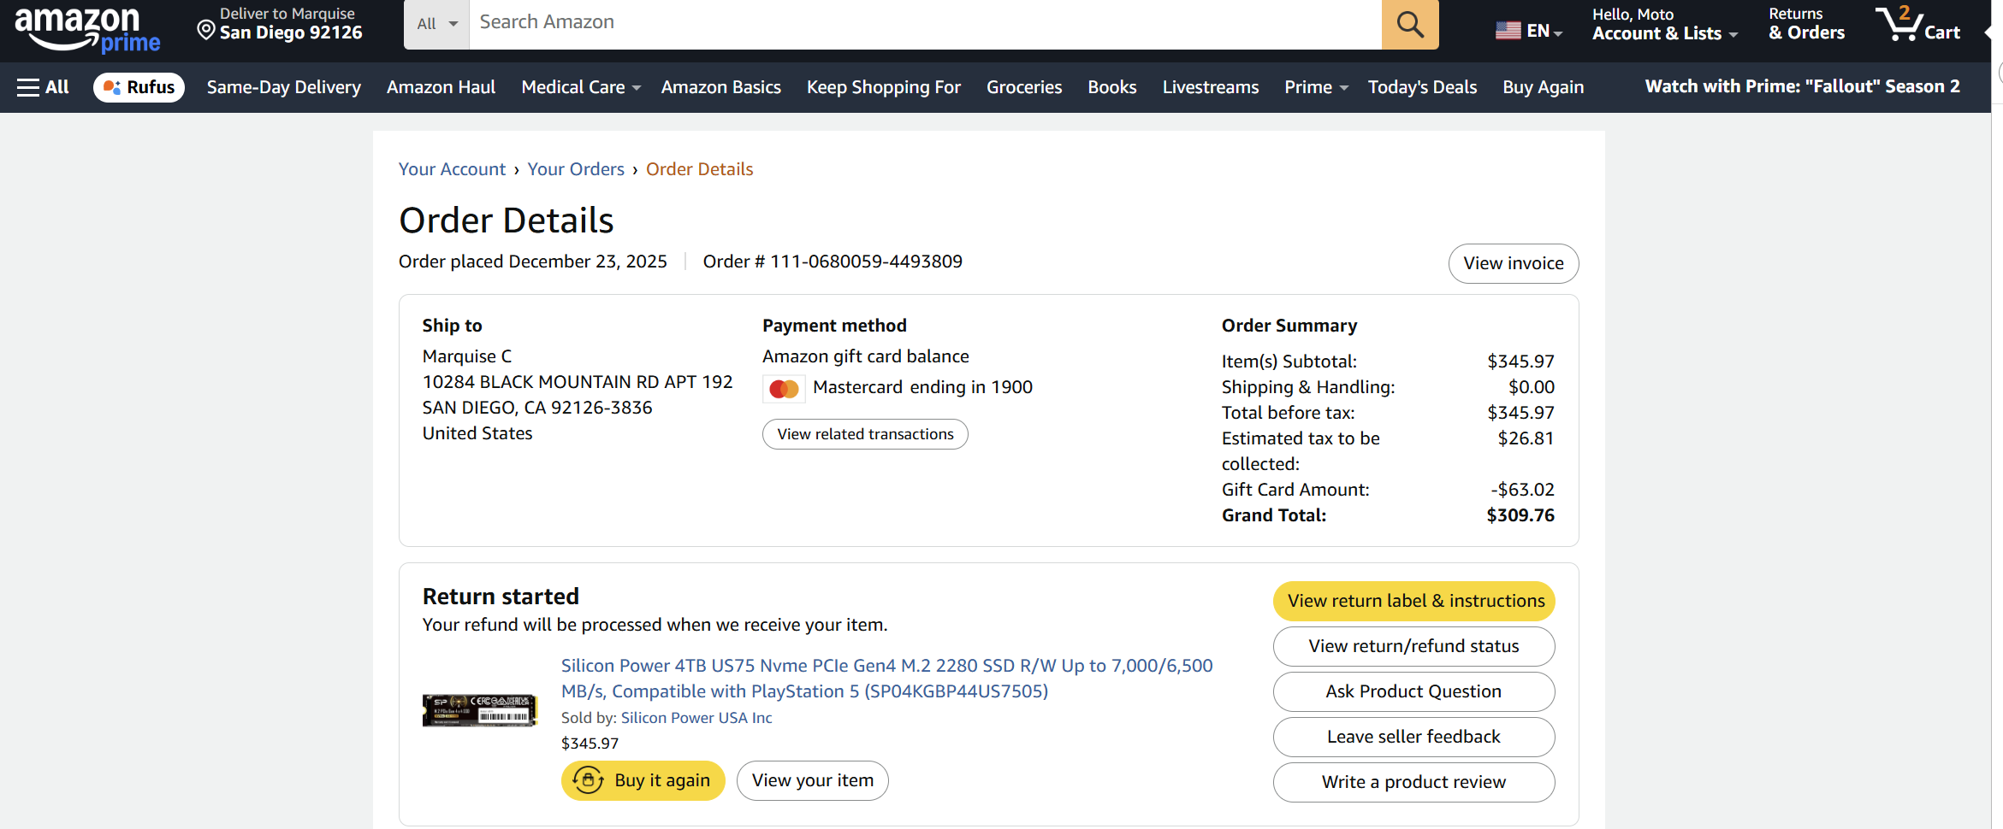Click the Silicon Power SSD thumbnail
2003x829 pixels.
point(479,709)
